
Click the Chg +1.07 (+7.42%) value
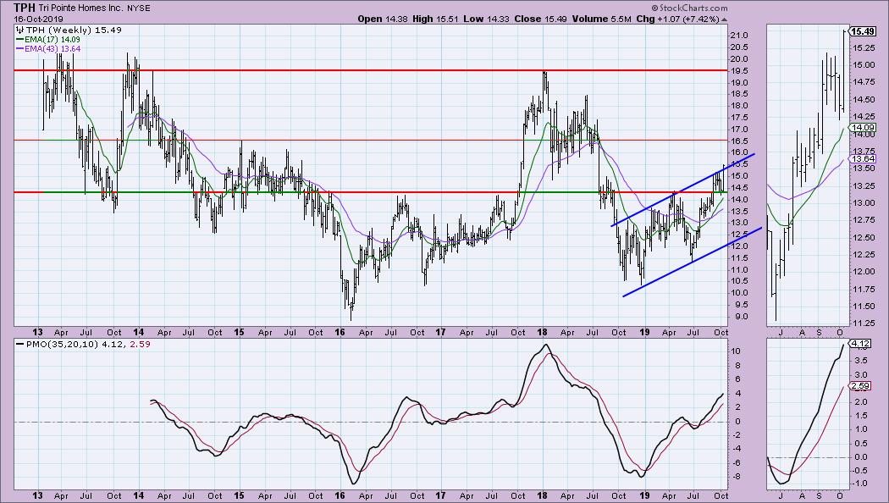pyautogui.click(x=677, y=19)
